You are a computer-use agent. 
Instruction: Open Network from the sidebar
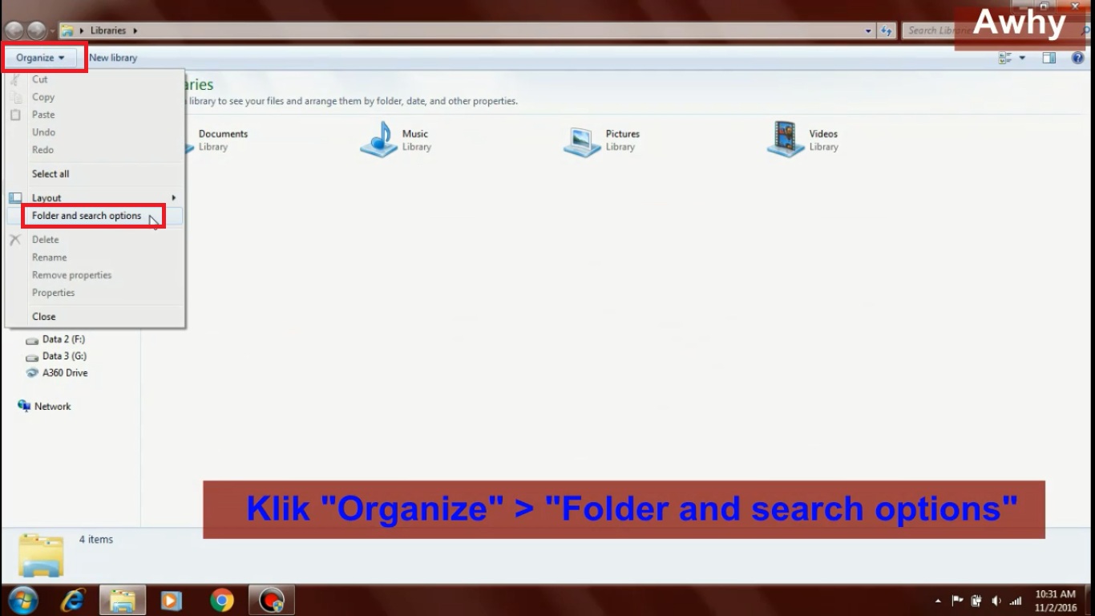point(52,406)
